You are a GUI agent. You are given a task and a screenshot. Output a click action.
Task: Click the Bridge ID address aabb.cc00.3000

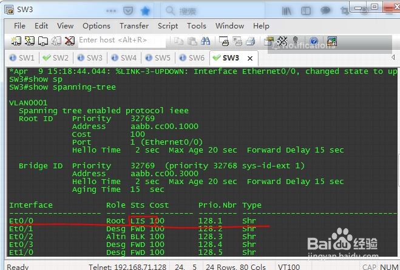coord(164,174)
